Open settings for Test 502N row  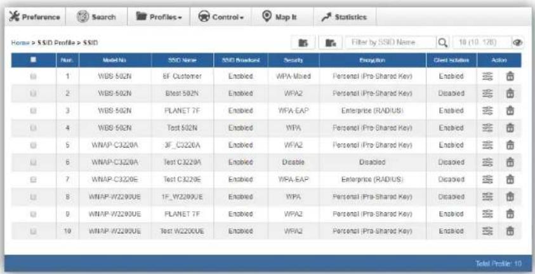(x=487, y=128)
